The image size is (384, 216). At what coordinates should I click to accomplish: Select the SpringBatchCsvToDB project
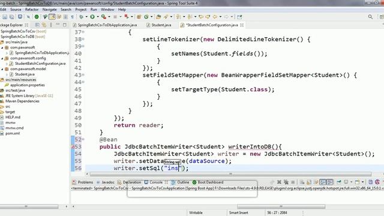pos(23,37)
